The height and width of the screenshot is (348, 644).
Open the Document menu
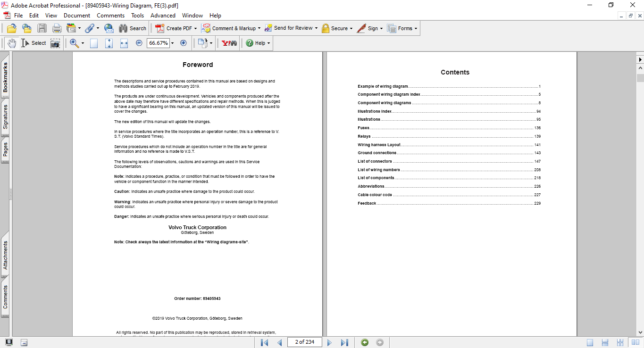[76, 16]
